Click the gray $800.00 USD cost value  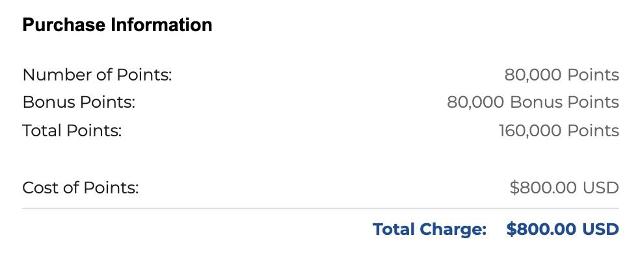(564, 188)
